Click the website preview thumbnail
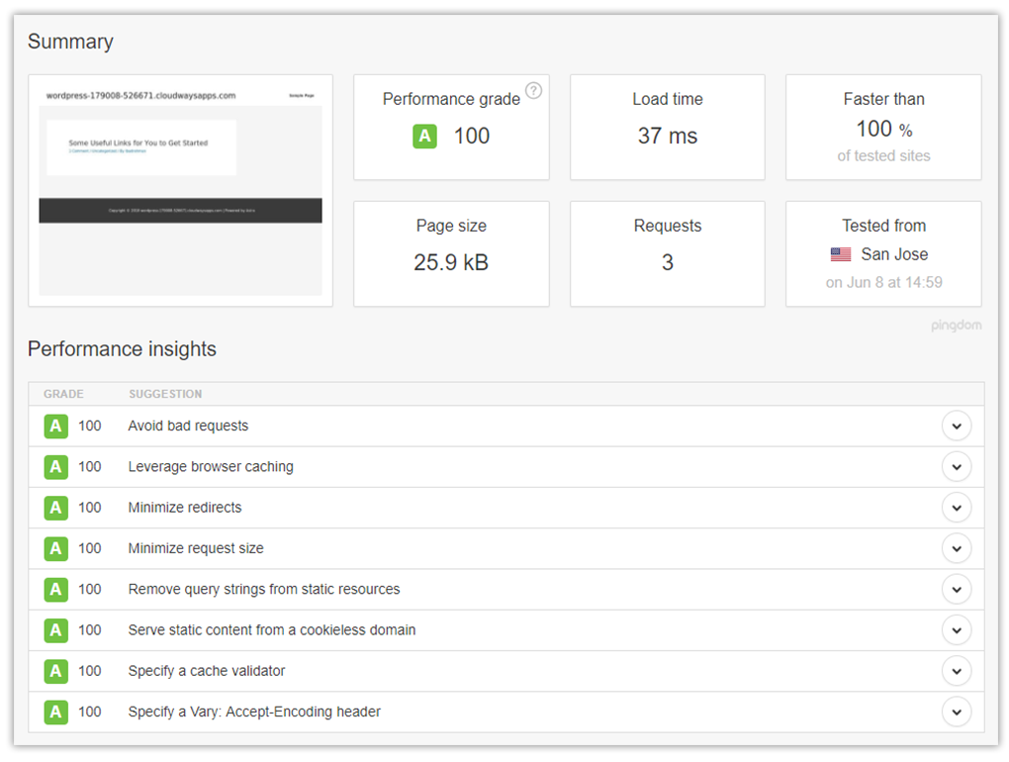This screenshot has height=762, width=1009. (180, 190)
